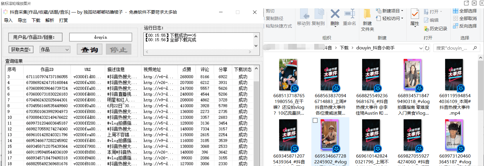Open 属性 dropdown arrow below properties icon
Image resolution: width=484 pixels, height=166 pixels.
tap(415, 27)
